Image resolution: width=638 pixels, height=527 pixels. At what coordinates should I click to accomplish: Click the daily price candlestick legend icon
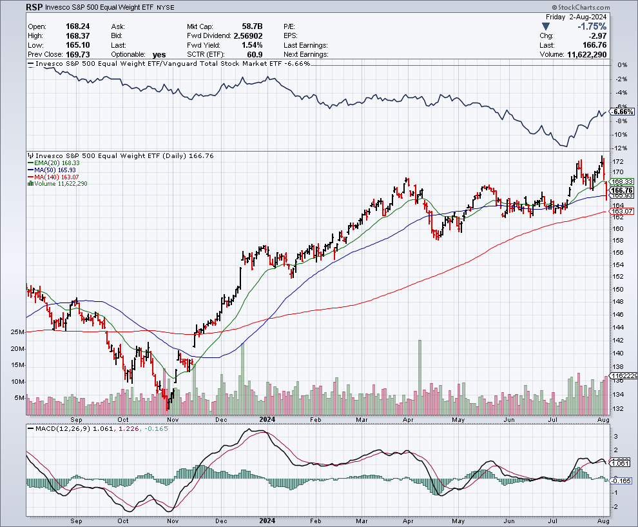coord(29,156)
